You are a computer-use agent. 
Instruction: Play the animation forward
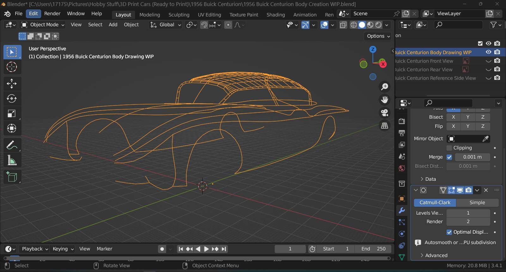tap(206, 249)
